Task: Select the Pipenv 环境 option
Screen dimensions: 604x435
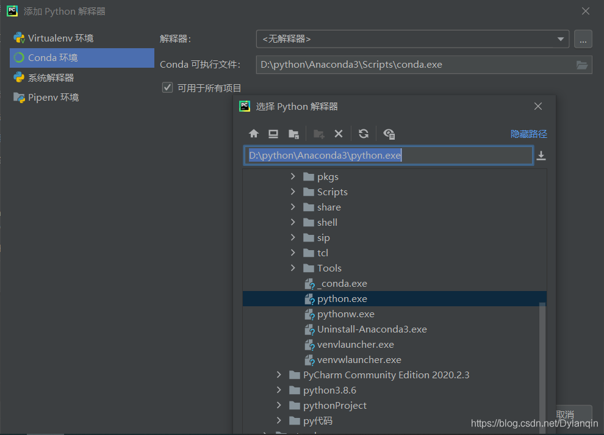Action: tap(53, 98)
